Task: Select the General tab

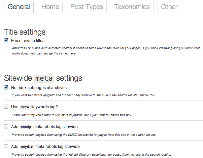Action: (x=19, y=7)
